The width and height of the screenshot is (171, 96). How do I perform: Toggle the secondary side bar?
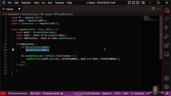pos(137,3)
